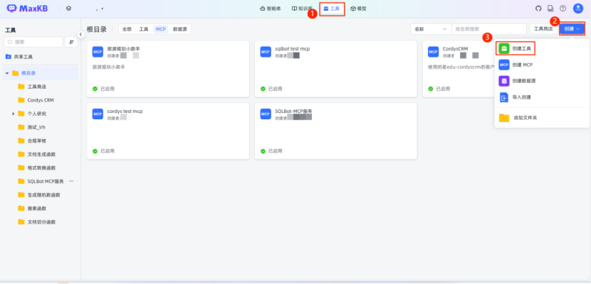Screen dimensions: 591x284
Task: Open the workspace layers icon in header
Action: pyautogui.click(x=68, y=9)
